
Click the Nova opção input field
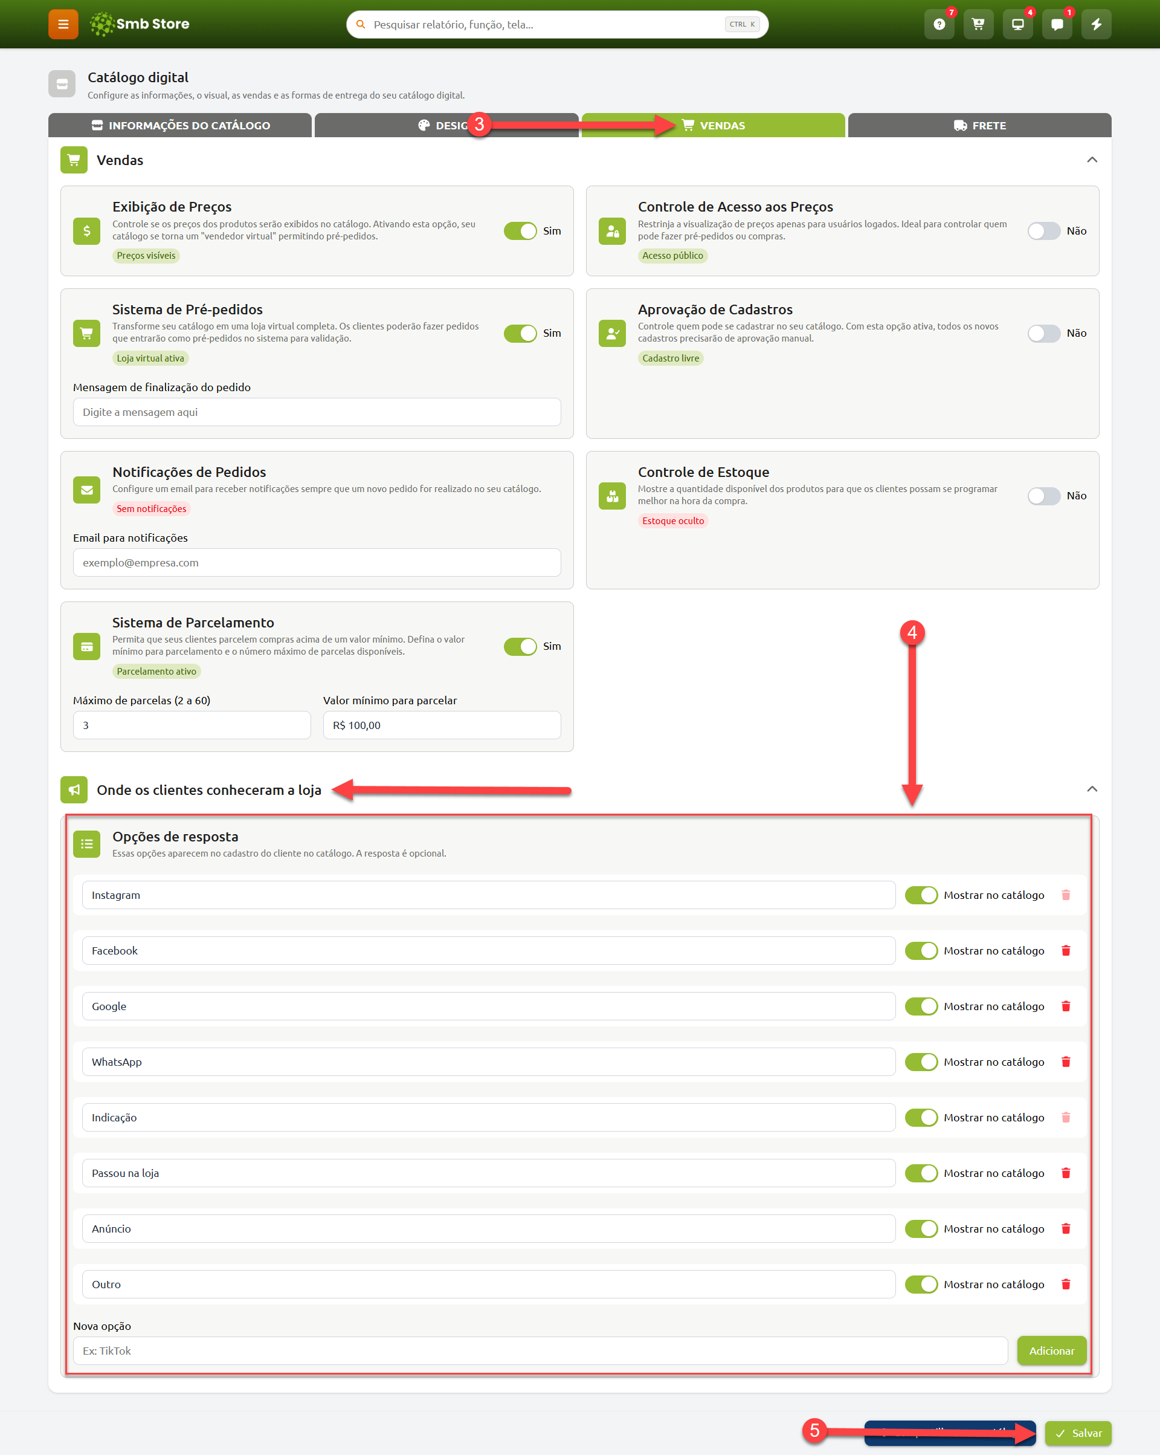point(540,1350)
